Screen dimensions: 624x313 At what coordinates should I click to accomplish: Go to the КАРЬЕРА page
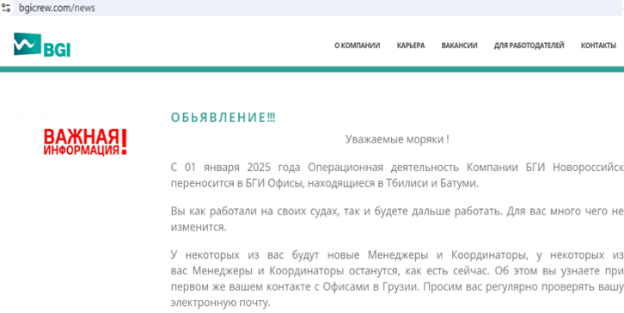411,46
